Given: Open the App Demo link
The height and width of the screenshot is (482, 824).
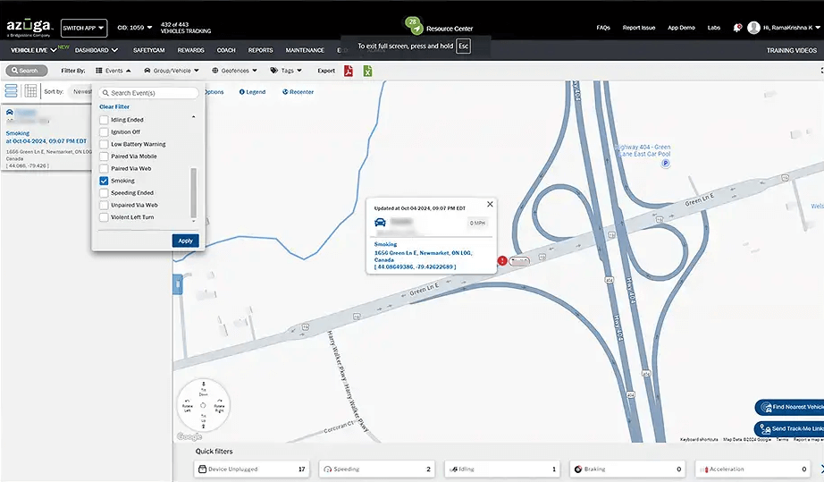Looking at the screenshot, I should click(681, 28).
